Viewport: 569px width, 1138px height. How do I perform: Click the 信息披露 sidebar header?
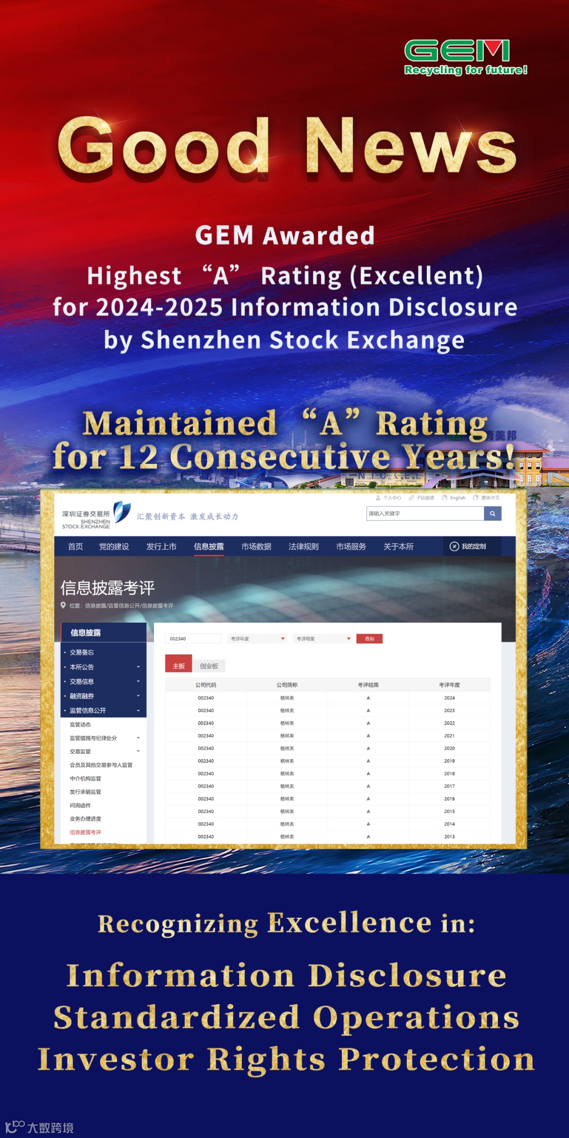click(x=103, y=633)
